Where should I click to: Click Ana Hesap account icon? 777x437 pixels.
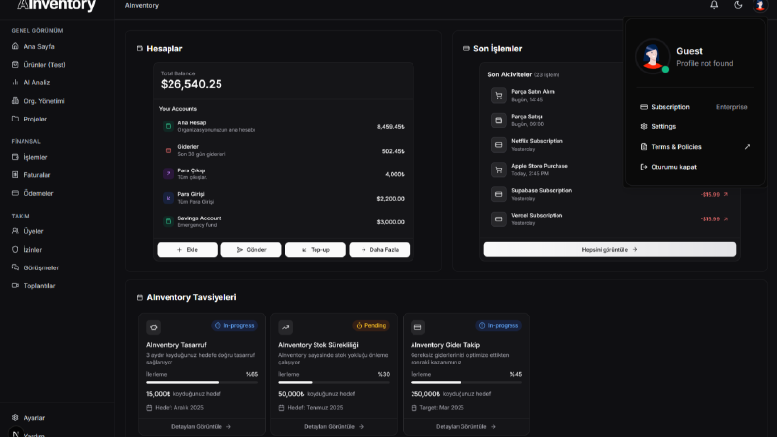[169, 126]
